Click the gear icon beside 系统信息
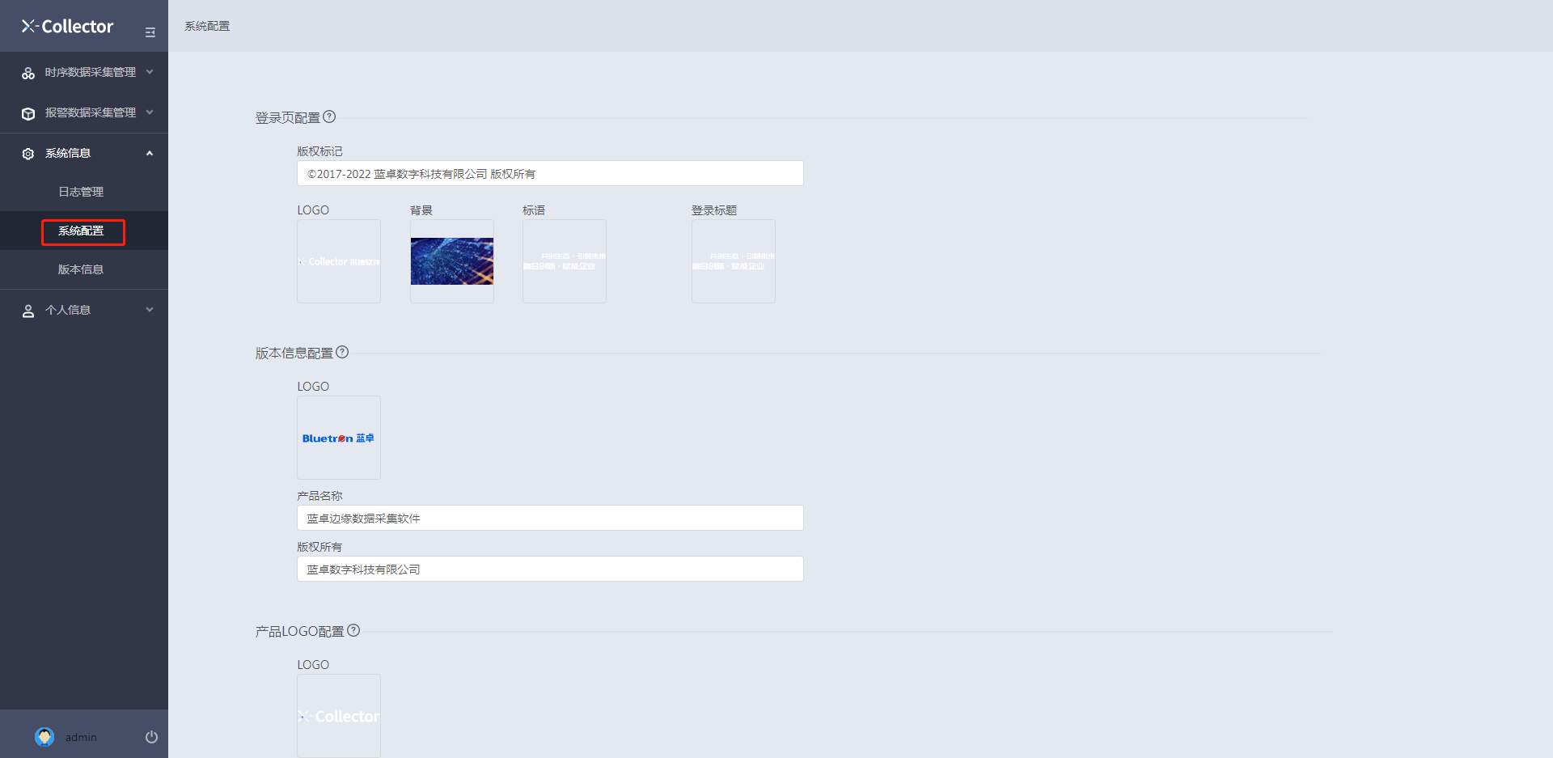The height and width of the screenshot is (758, 1553). point(28,154)
